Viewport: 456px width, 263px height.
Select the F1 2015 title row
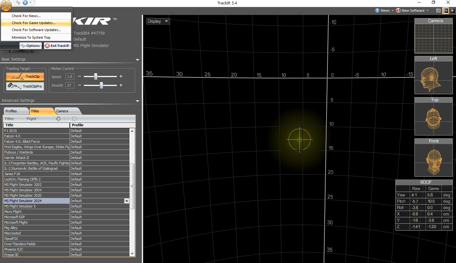66,131
